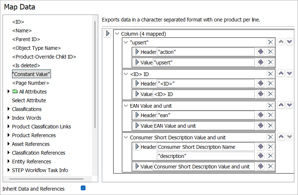Click the "<ID>" header input field

[x=206, y=84]
